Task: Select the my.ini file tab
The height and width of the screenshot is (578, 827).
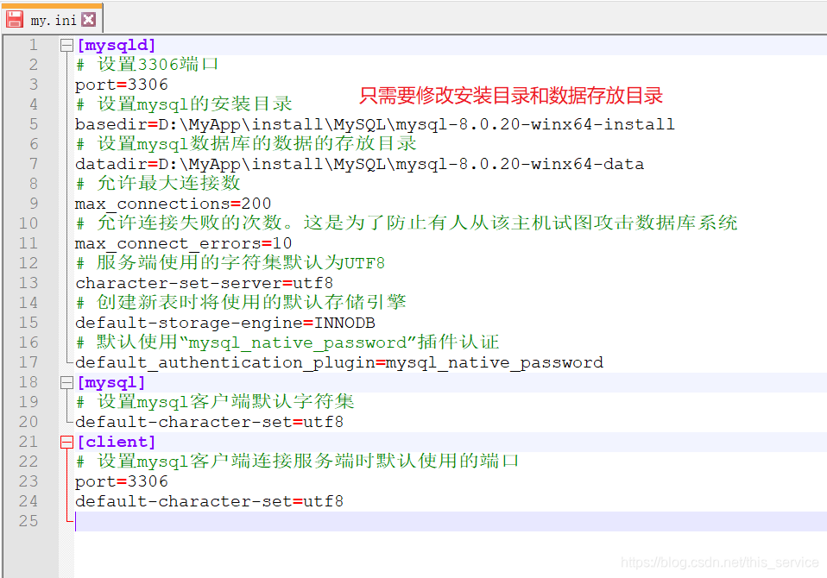Action: 53,19
